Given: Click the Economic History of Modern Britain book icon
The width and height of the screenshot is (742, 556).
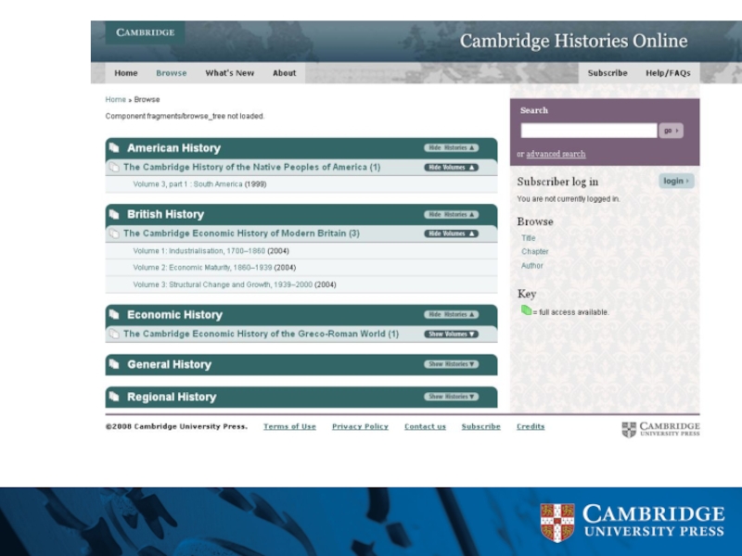Looking at the screenshot, I should pos(114,234).
